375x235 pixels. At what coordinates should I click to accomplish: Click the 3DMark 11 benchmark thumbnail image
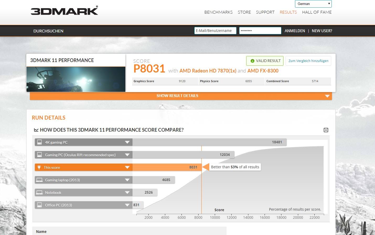coord(76,79)
